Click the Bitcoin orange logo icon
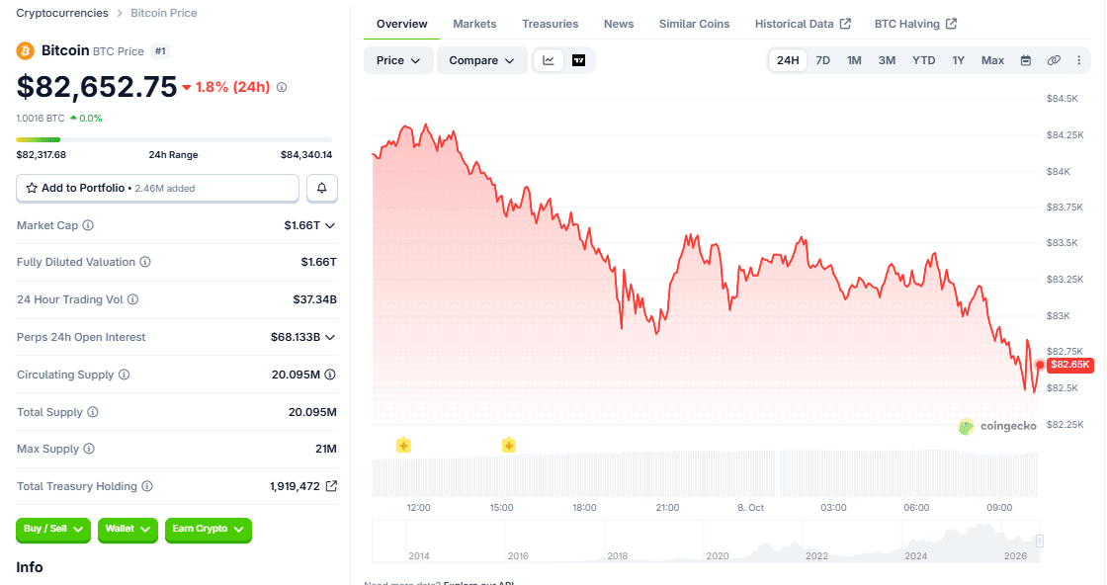Screen dimensions: 1107x585 [26, 50]
